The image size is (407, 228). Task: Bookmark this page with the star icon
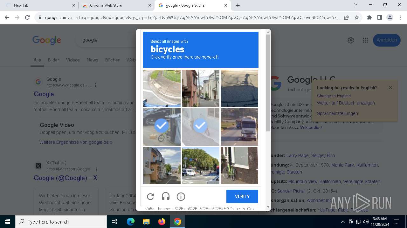357,18
